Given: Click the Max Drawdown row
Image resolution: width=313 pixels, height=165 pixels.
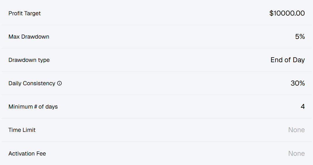Looking at the screenshot, I should [x=156, y=37].
